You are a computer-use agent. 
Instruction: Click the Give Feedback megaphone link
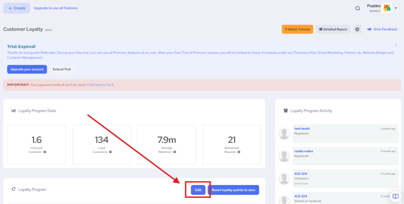pos(382,29)
